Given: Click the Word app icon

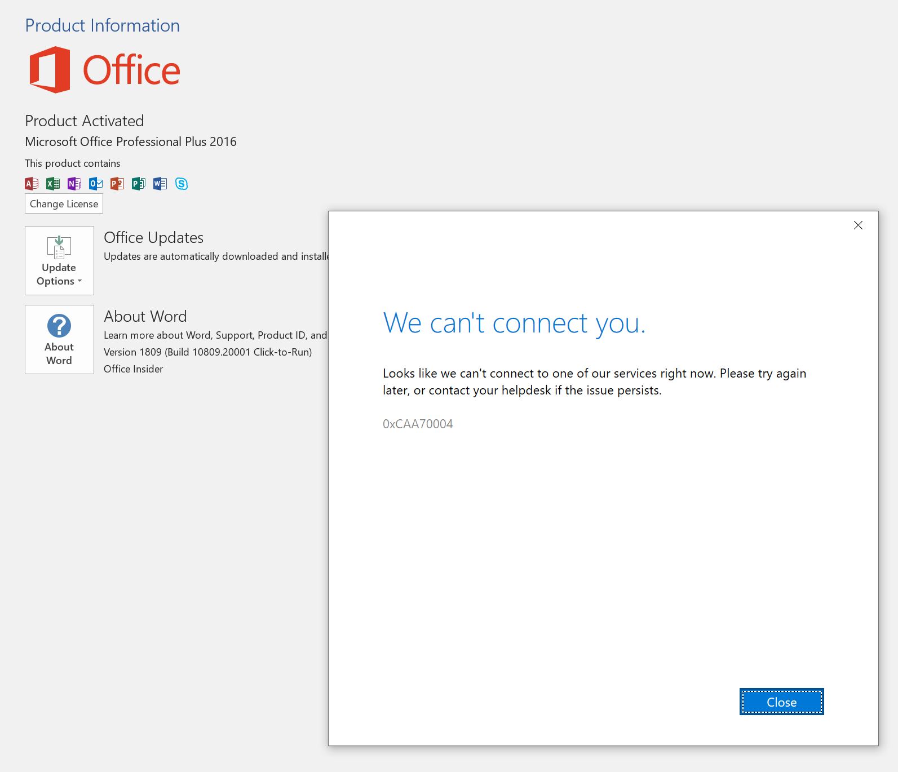Looking at the screenshot, I should pyautogui.click(x=160, y=183).
